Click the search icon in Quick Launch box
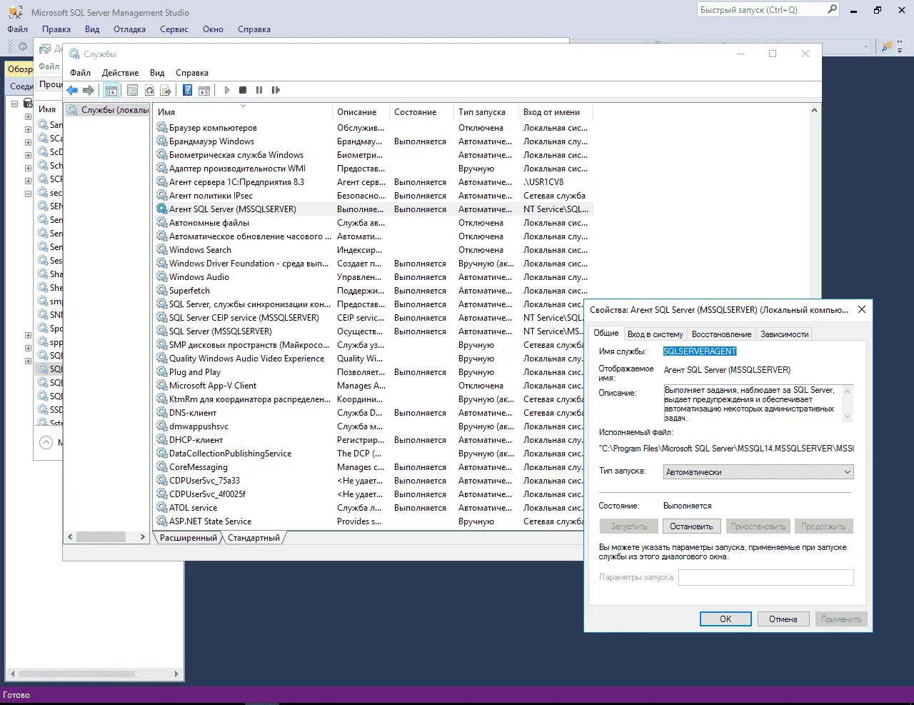The height and width of the screenshot is (705, 914). pyautogui.click(x=832, y=9)
